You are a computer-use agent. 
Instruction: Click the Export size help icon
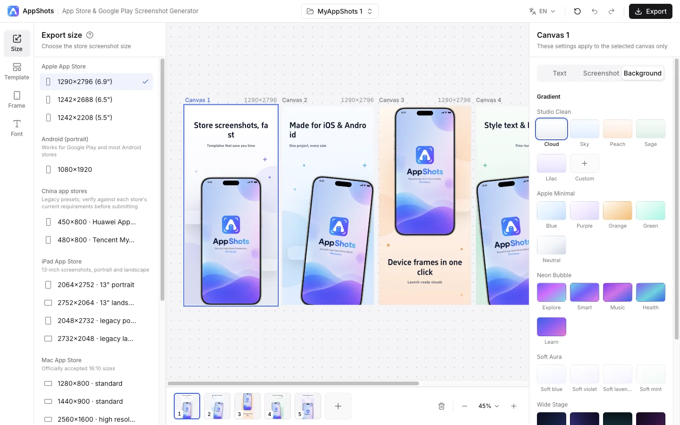(90, 35)
